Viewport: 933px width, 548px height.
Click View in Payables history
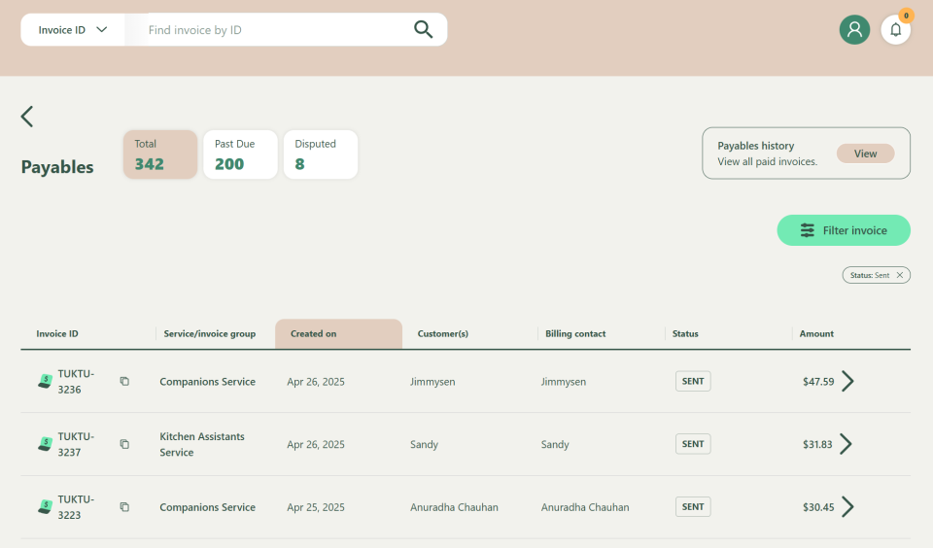pos(865,154)
